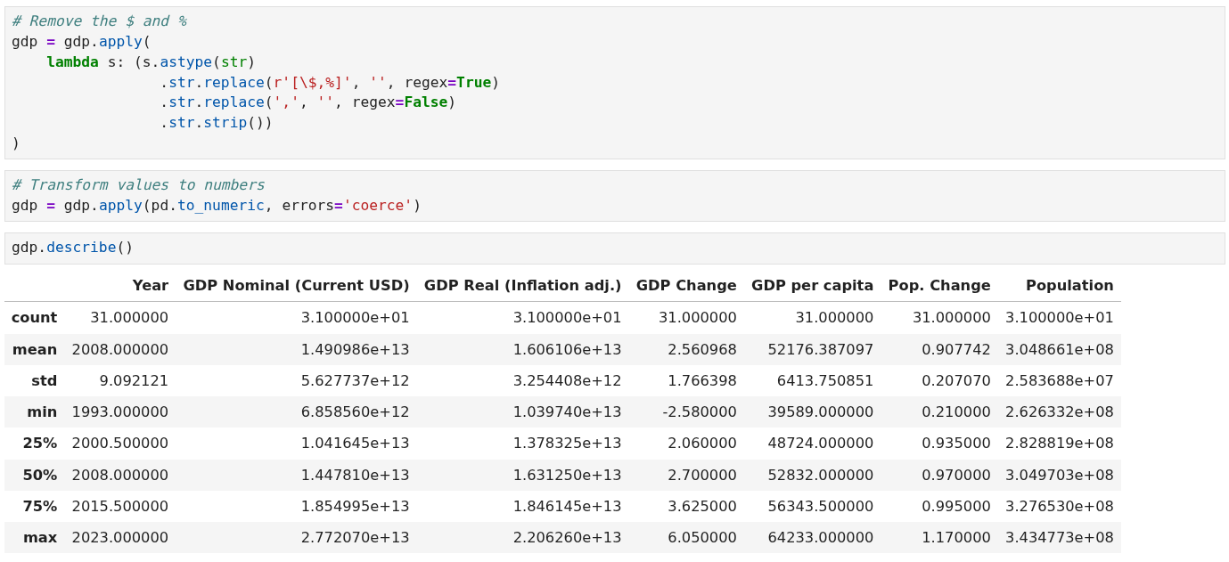Click the min GDP Nominal value 6.858560e+12
Image resolution: width=1229 pixels, height=562 pixels.
pyautogui.click(x=355, y=411)
